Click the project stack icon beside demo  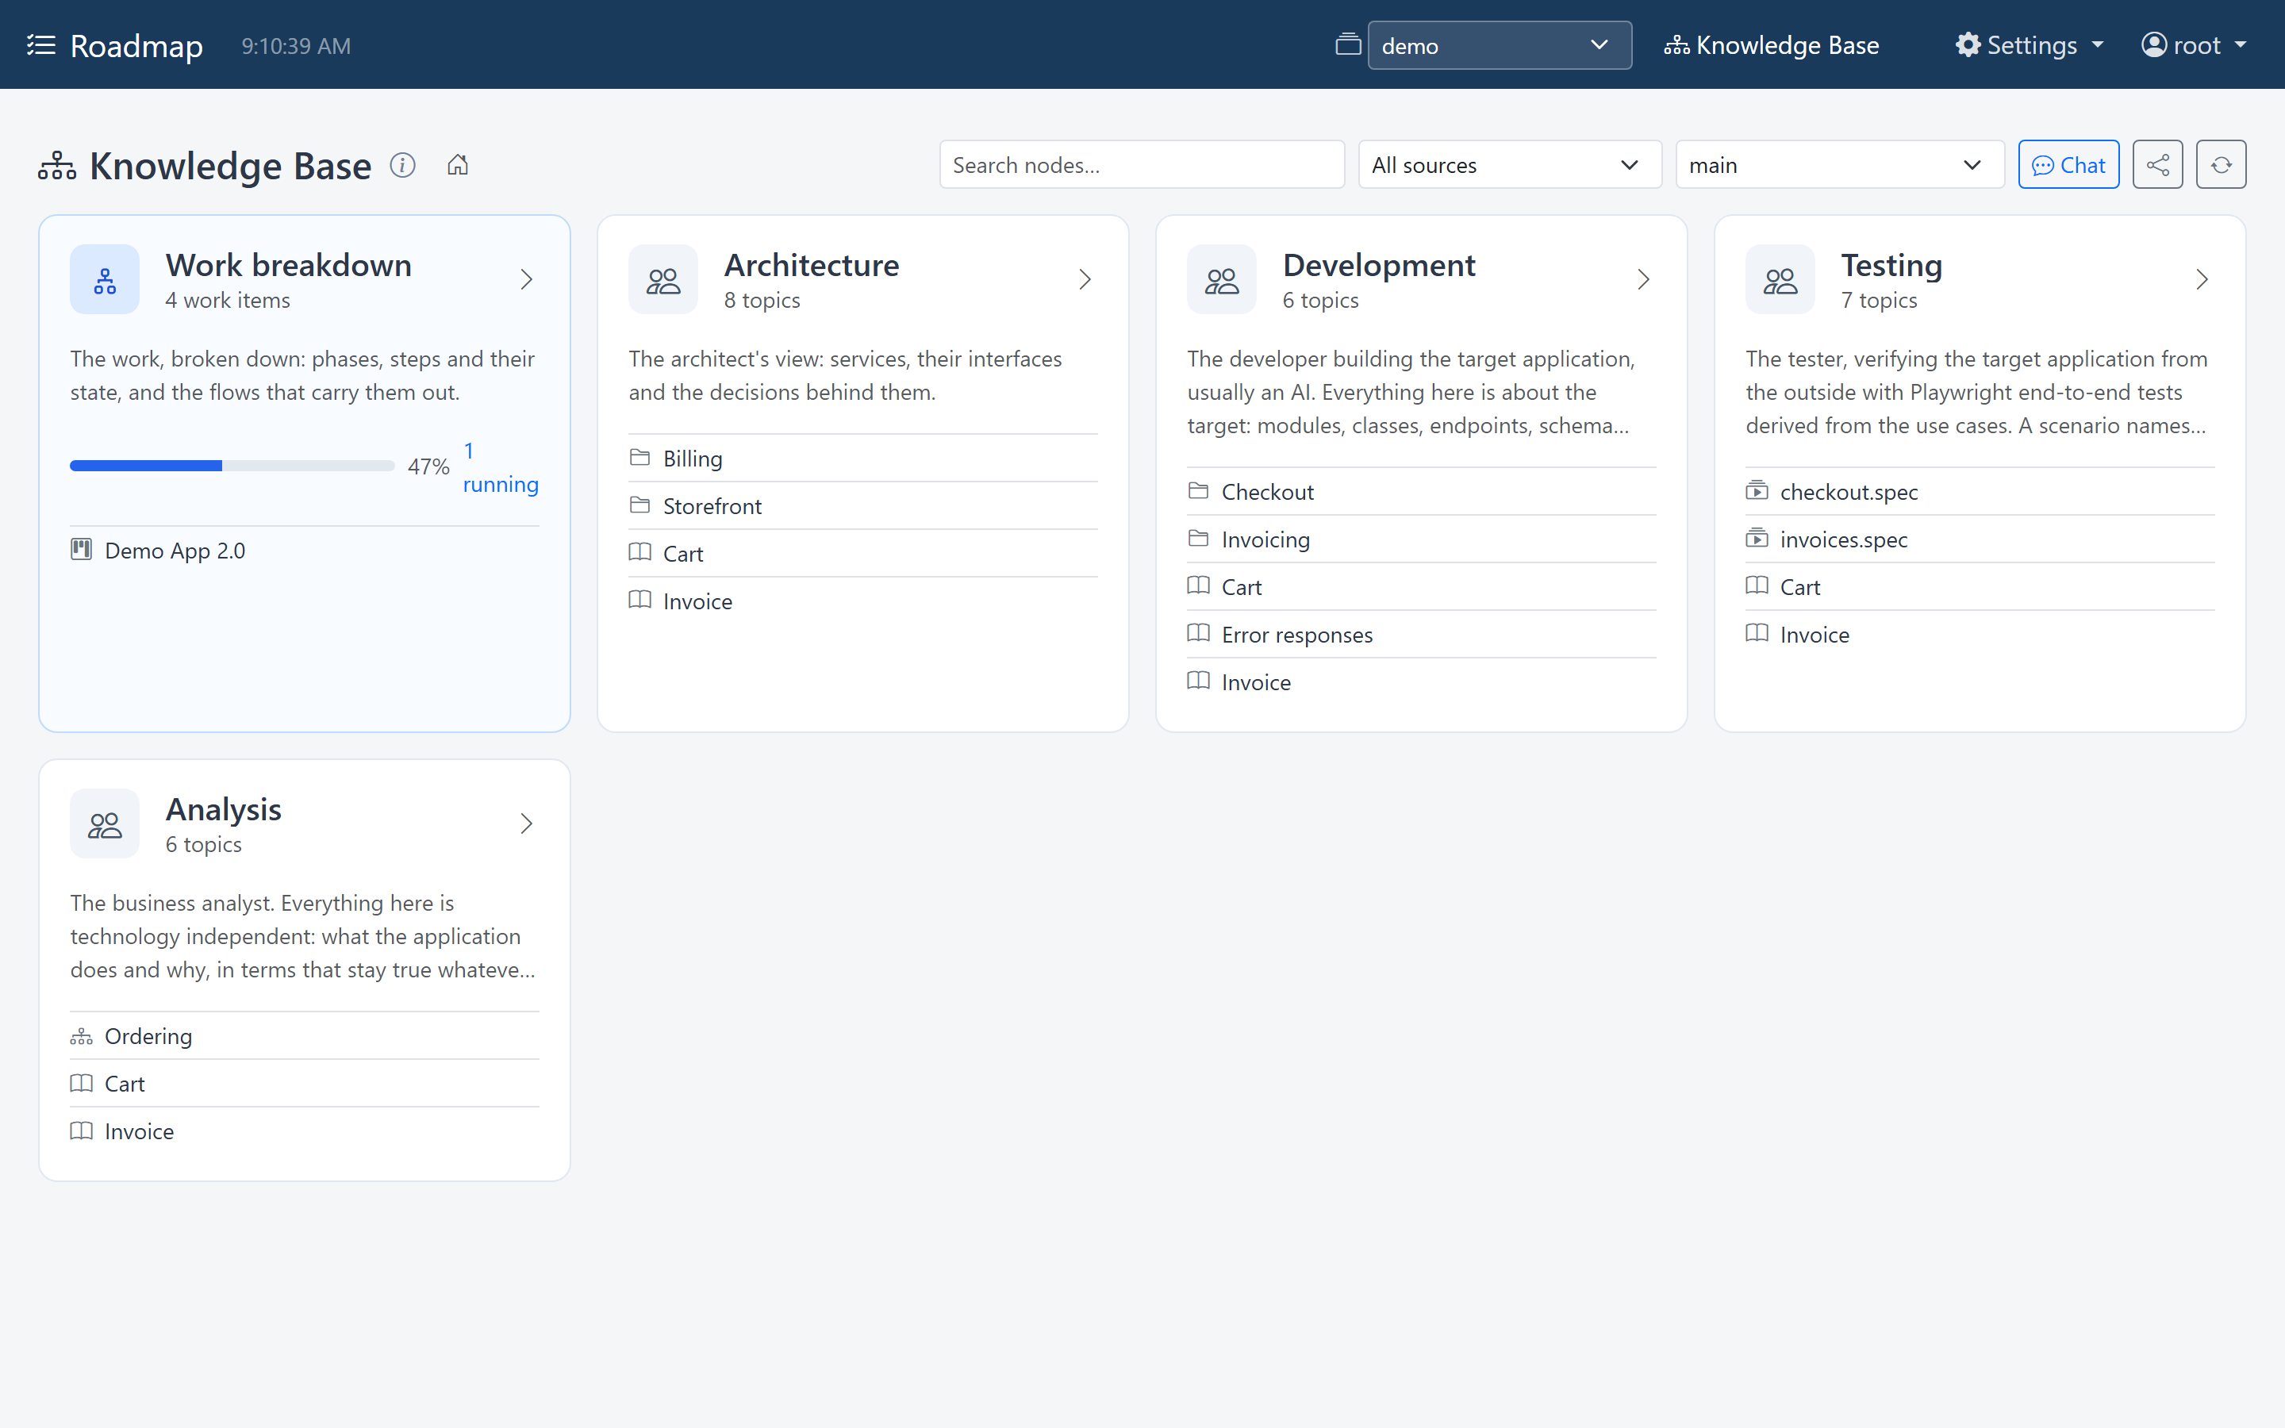[x=1348, y=44]
